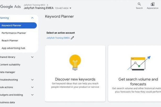Go to Reach Planner
The image size is (161, 107).
tap(10, 41)
